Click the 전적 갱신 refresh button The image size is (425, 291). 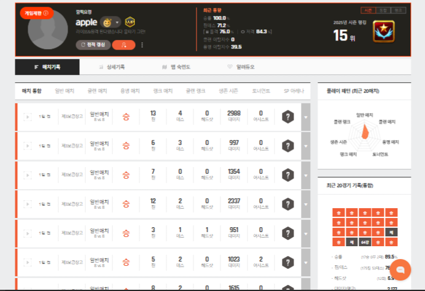click(94, 45)
